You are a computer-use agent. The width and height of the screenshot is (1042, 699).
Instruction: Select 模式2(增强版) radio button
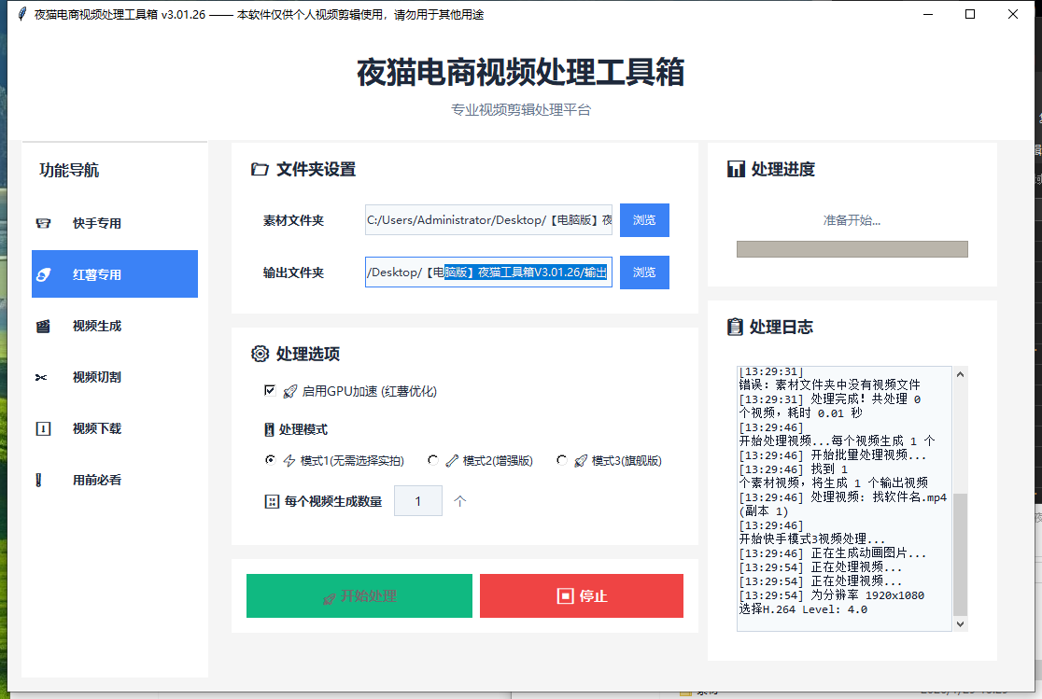pos(432,460)
